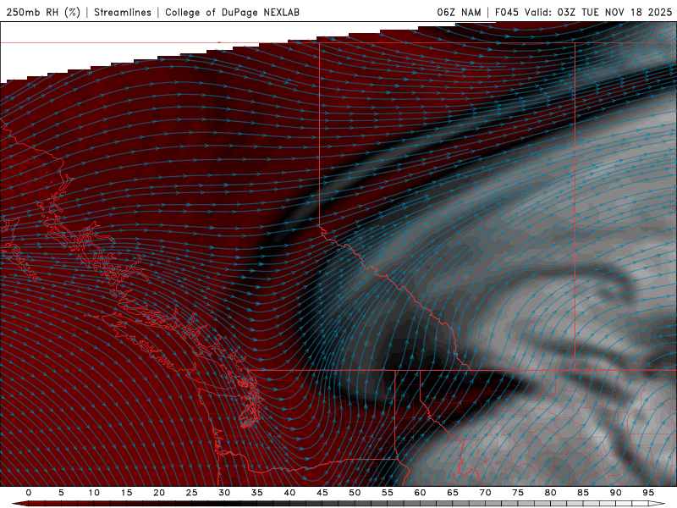Click the colorbar label "60"
This screenshot has height=508, width=677.
420,493
